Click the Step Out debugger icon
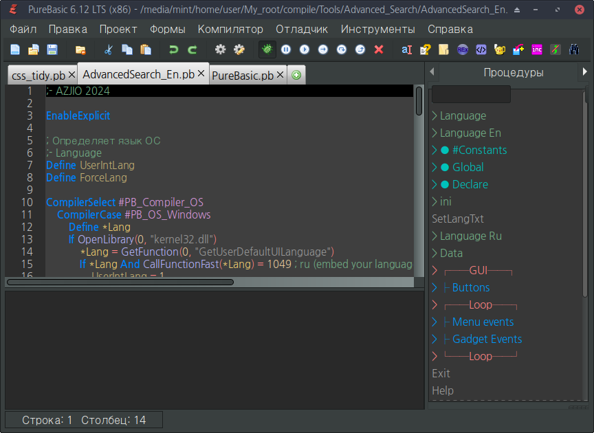This screenshot has height=433, width=594. pyautogui.click(x=360, y=49)
